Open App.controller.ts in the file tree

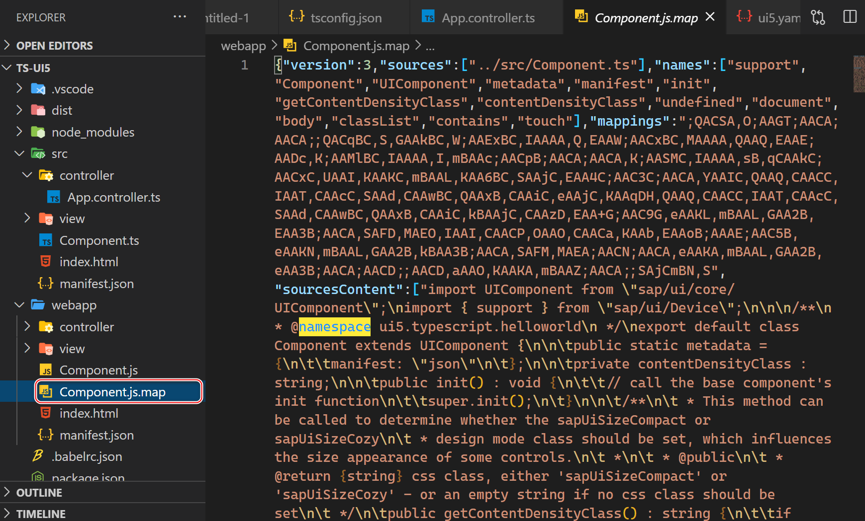pos(102,197)
